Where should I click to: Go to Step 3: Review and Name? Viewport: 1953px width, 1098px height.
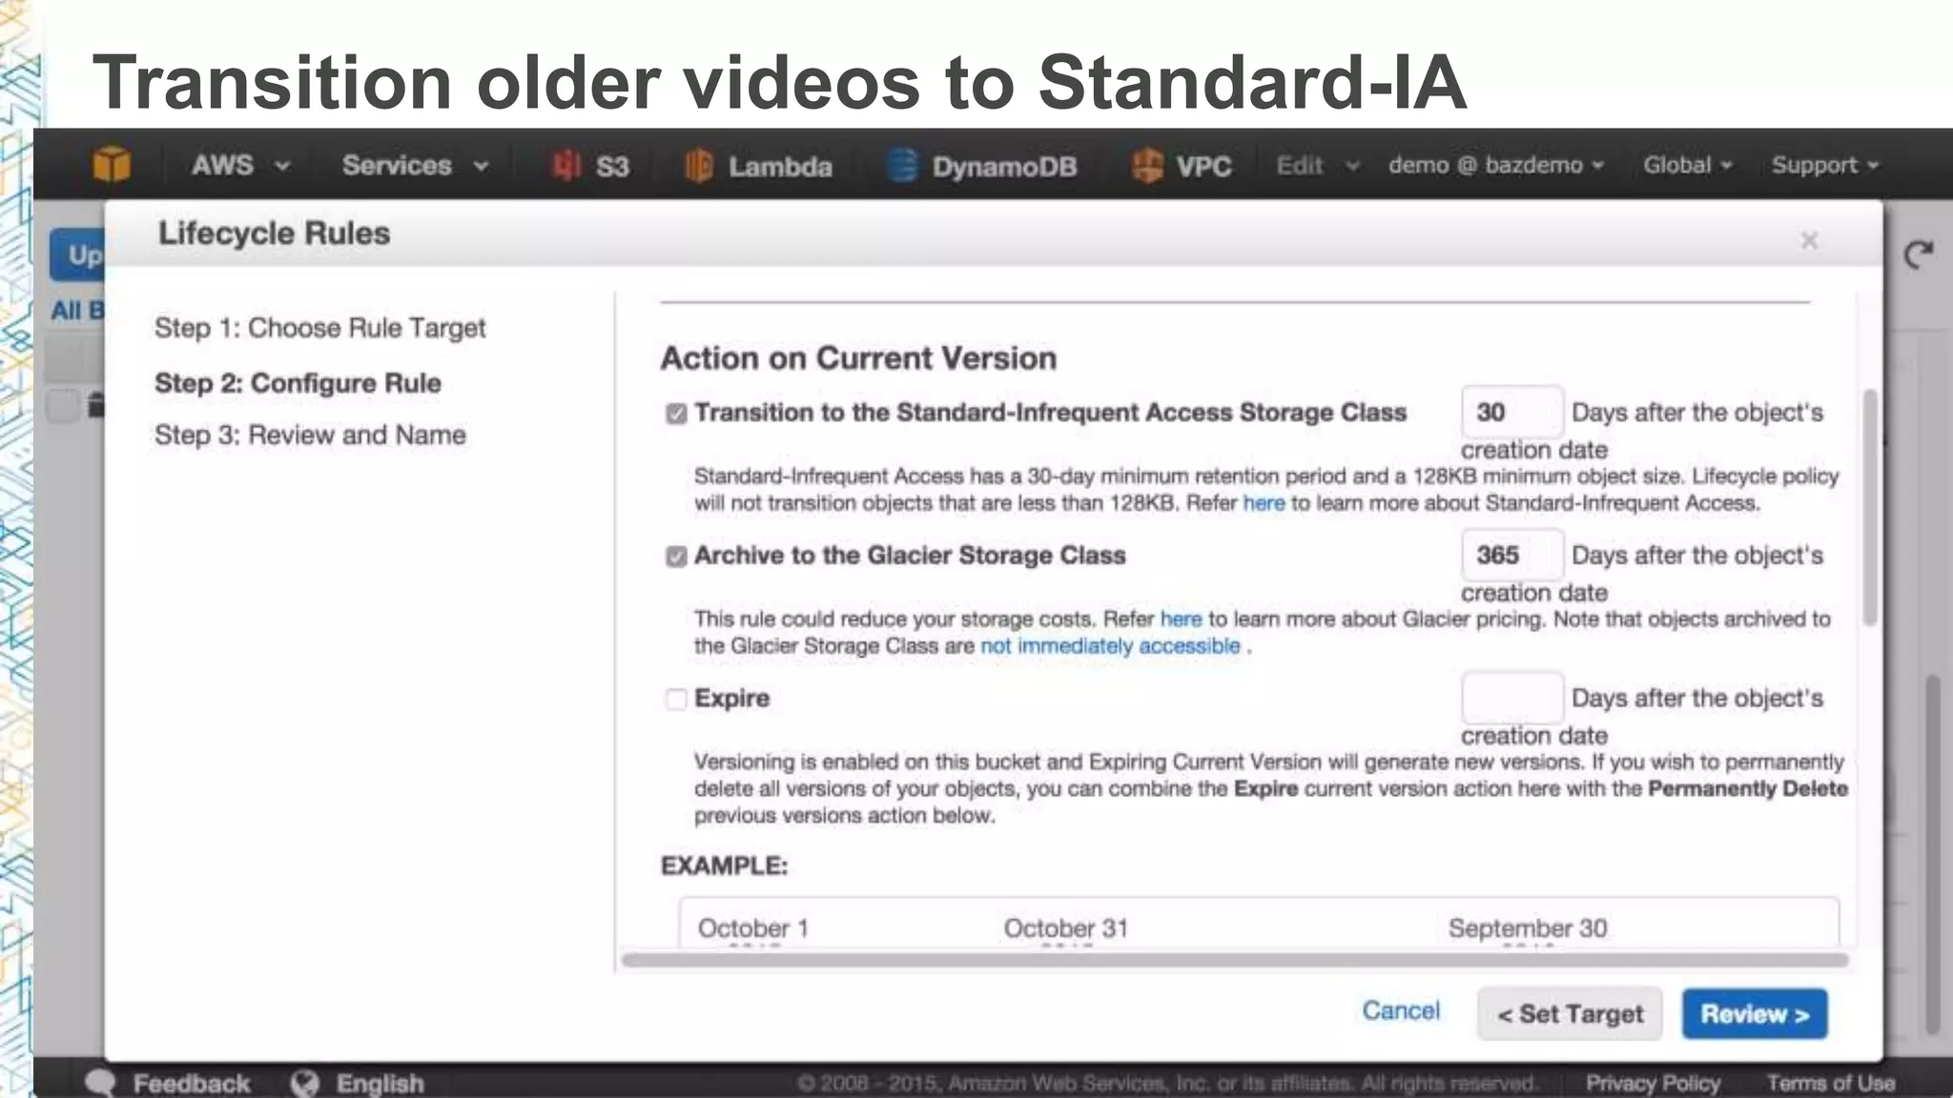click(x=310, y=436)
